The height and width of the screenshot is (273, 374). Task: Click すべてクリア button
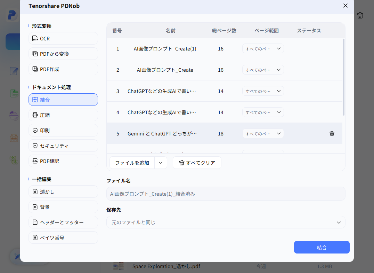click(197, 163)
